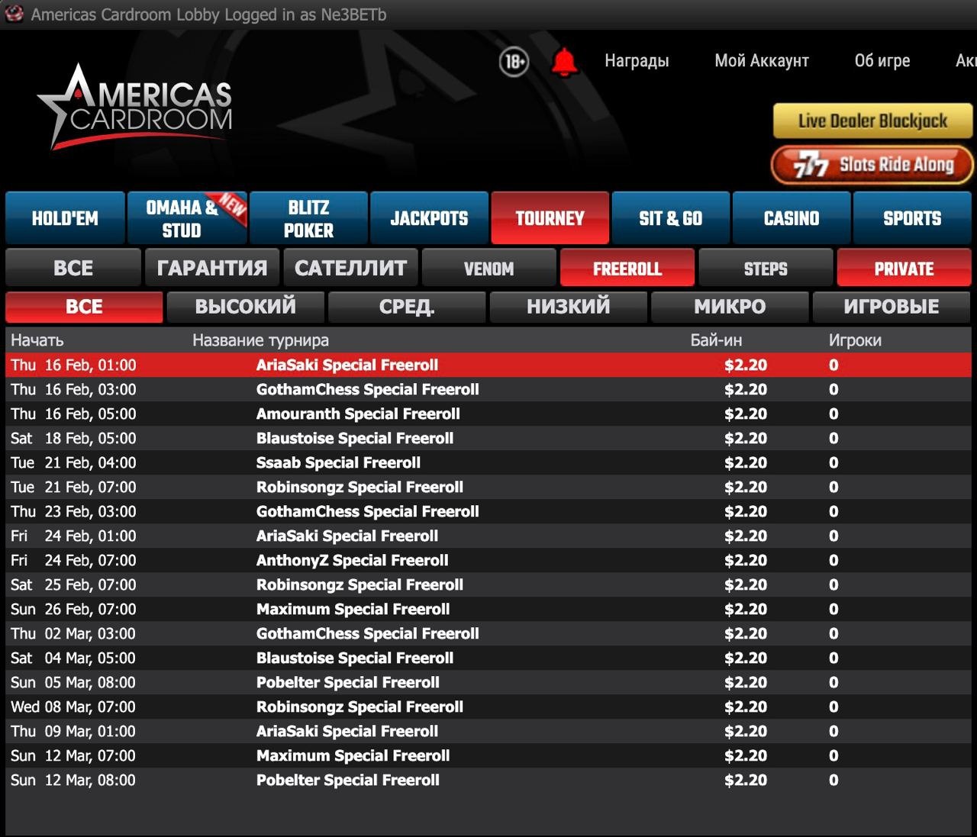Open the Slots Ride Along 777 banner
This screenshot has height=837, width=977.
point(872,165)
